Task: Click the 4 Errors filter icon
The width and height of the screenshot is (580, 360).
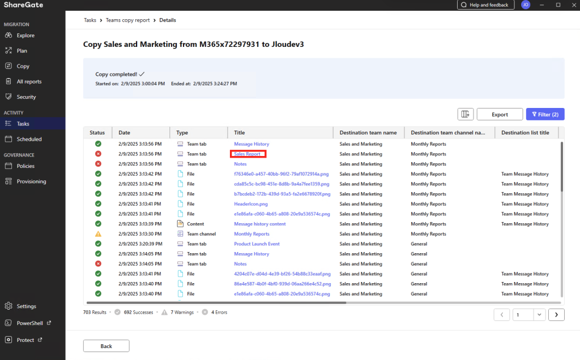Action: click(205, 312)
